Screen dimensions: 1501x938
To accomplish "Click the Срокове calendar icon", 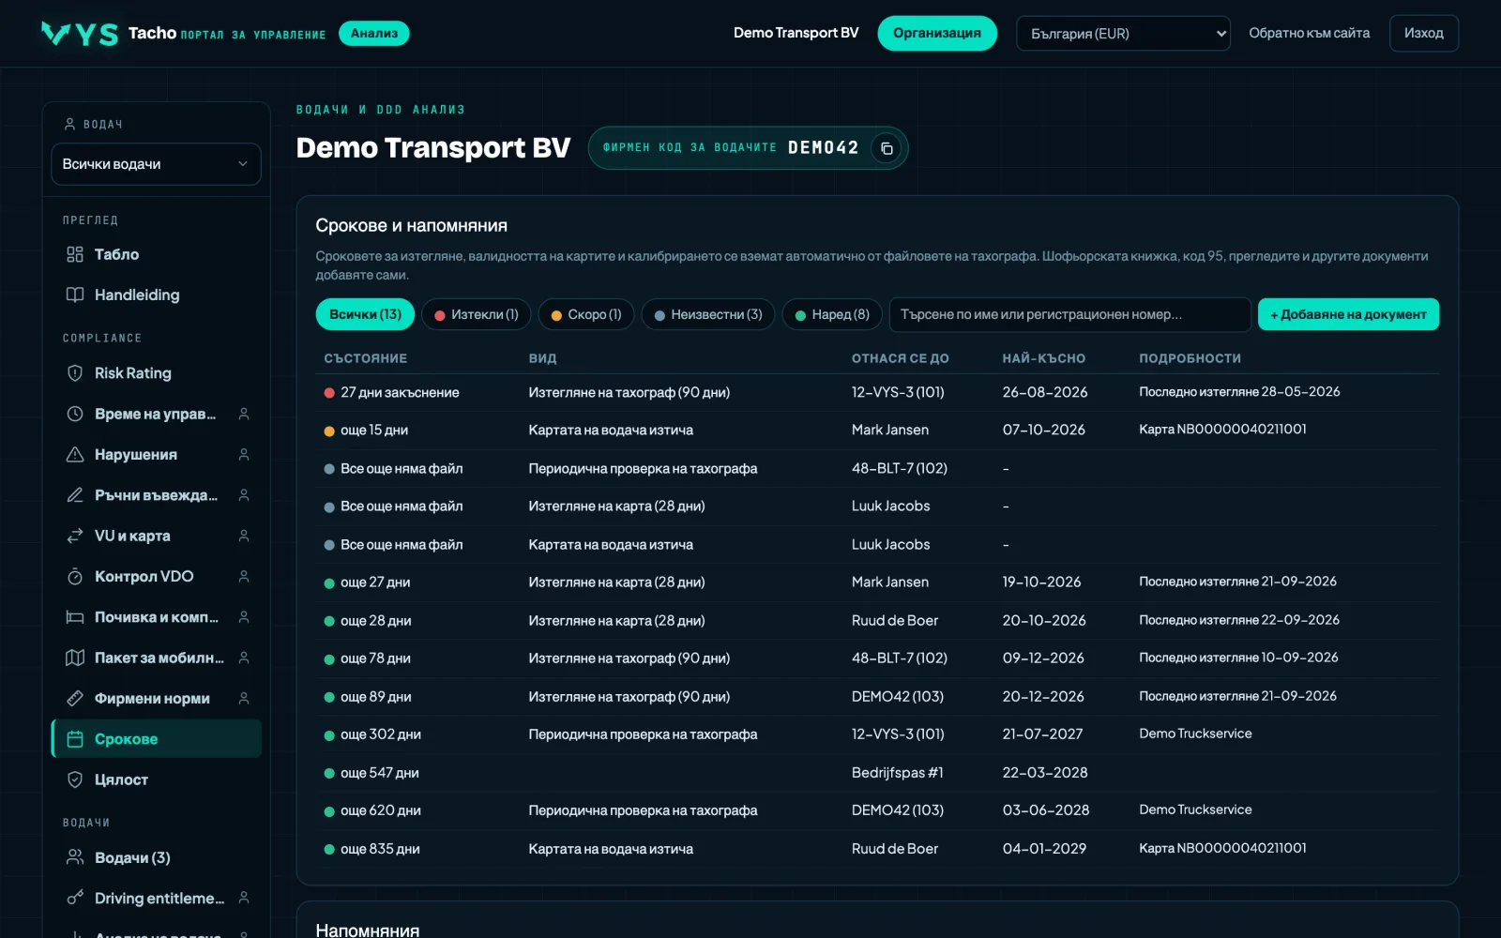I will point(75,739).
